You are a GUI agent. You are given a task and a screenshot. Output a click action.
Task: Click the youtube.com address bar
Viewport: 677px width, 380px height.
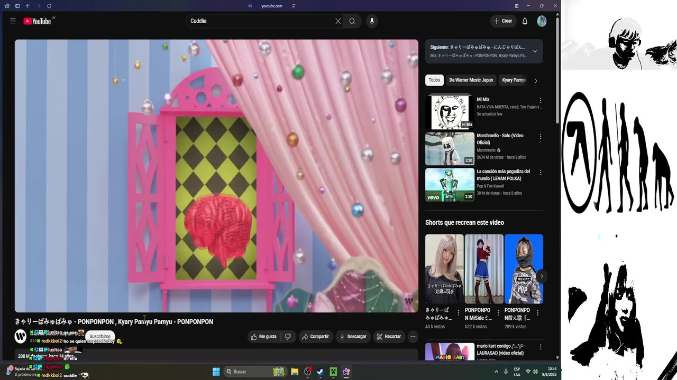[272, 6]
